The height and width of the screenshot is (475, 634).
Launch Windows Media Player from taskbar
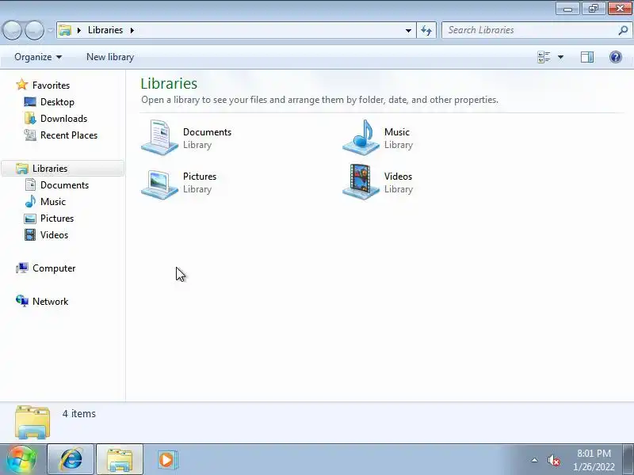click(167, 460)
